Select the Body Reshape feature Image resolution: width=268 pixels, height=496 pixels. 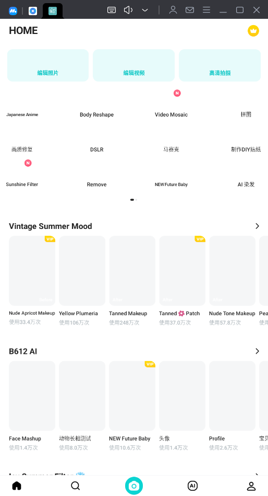(x=96, y=114)
